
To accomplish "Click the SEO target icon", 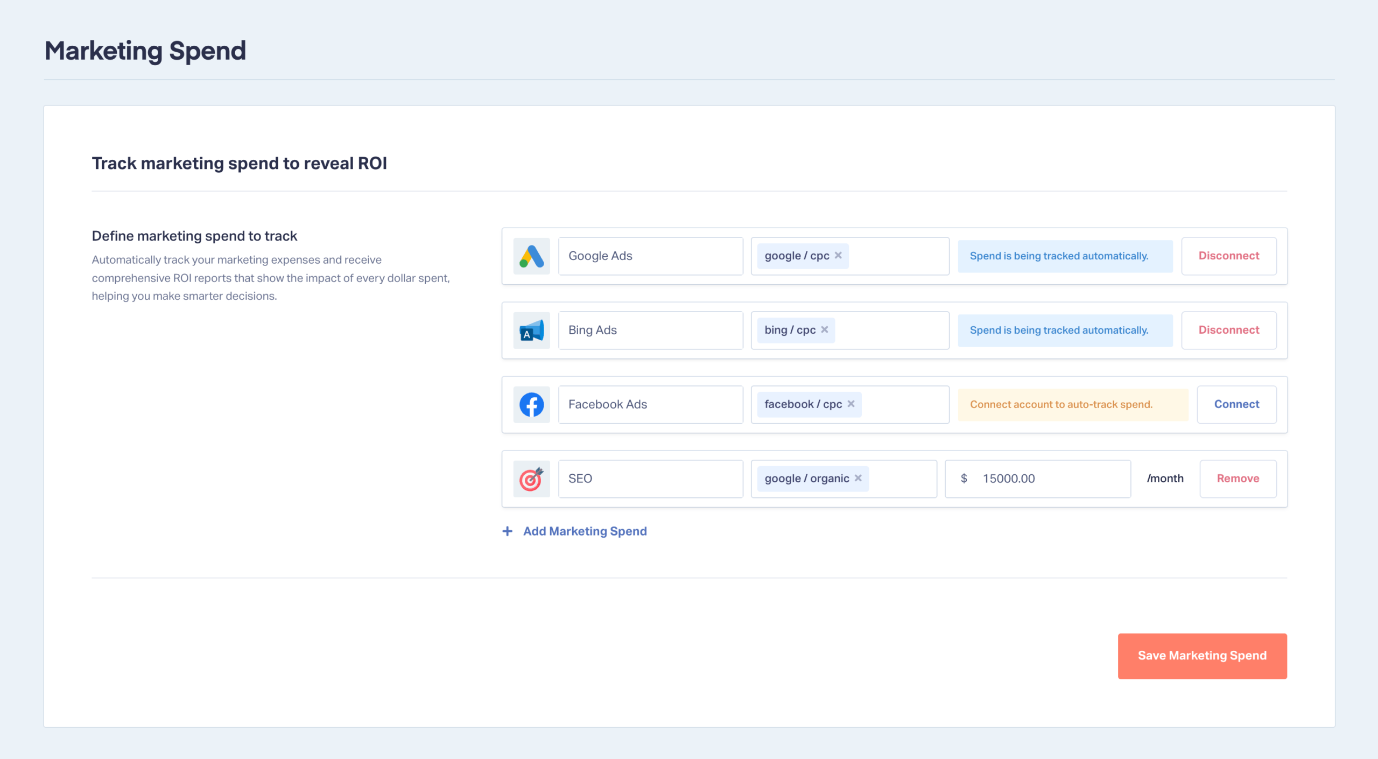I will coord(531,479).
